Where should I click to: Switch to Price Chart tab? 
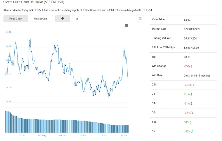tap(16, 19)
